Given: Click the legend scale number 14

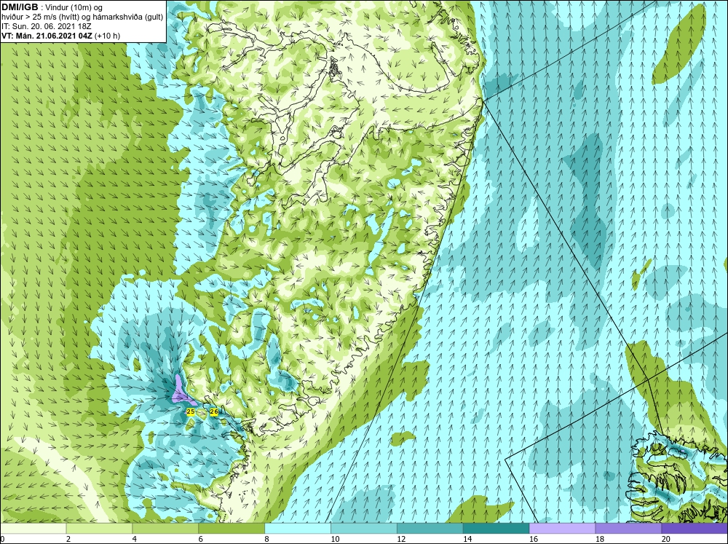Looking at the screenshot, I should (467, 539).
